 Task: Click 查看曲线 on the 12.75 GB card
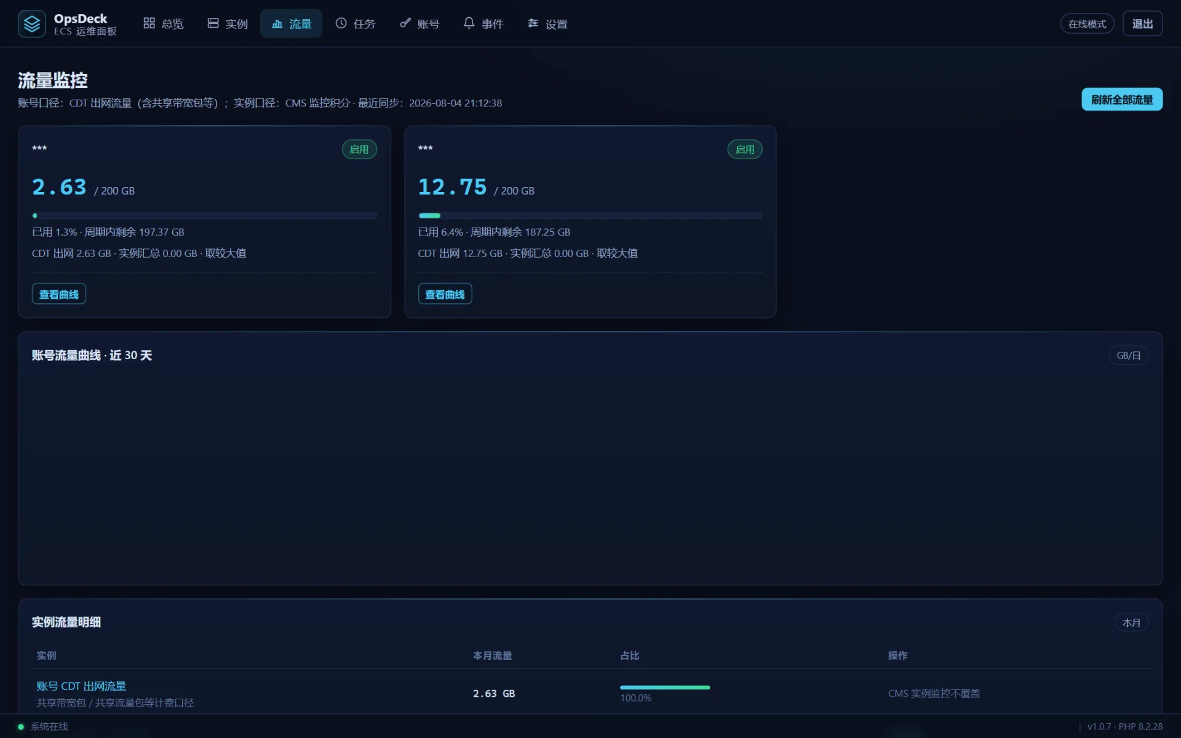(445, 294)
